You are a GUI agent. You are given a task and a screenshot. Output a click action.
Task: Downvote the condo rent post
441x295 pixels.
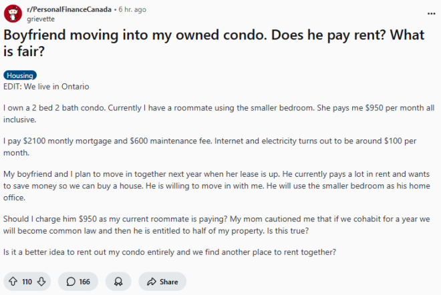pyautogui.click(x=41, y=281)
